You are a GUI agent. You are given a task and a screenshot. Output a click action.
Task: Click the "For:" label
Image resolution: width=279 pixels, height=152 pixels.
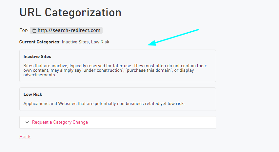pos(24,30)
